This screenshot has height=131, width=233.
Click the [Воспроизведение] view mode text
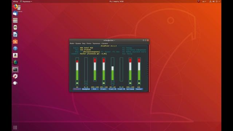pos(91,52)
